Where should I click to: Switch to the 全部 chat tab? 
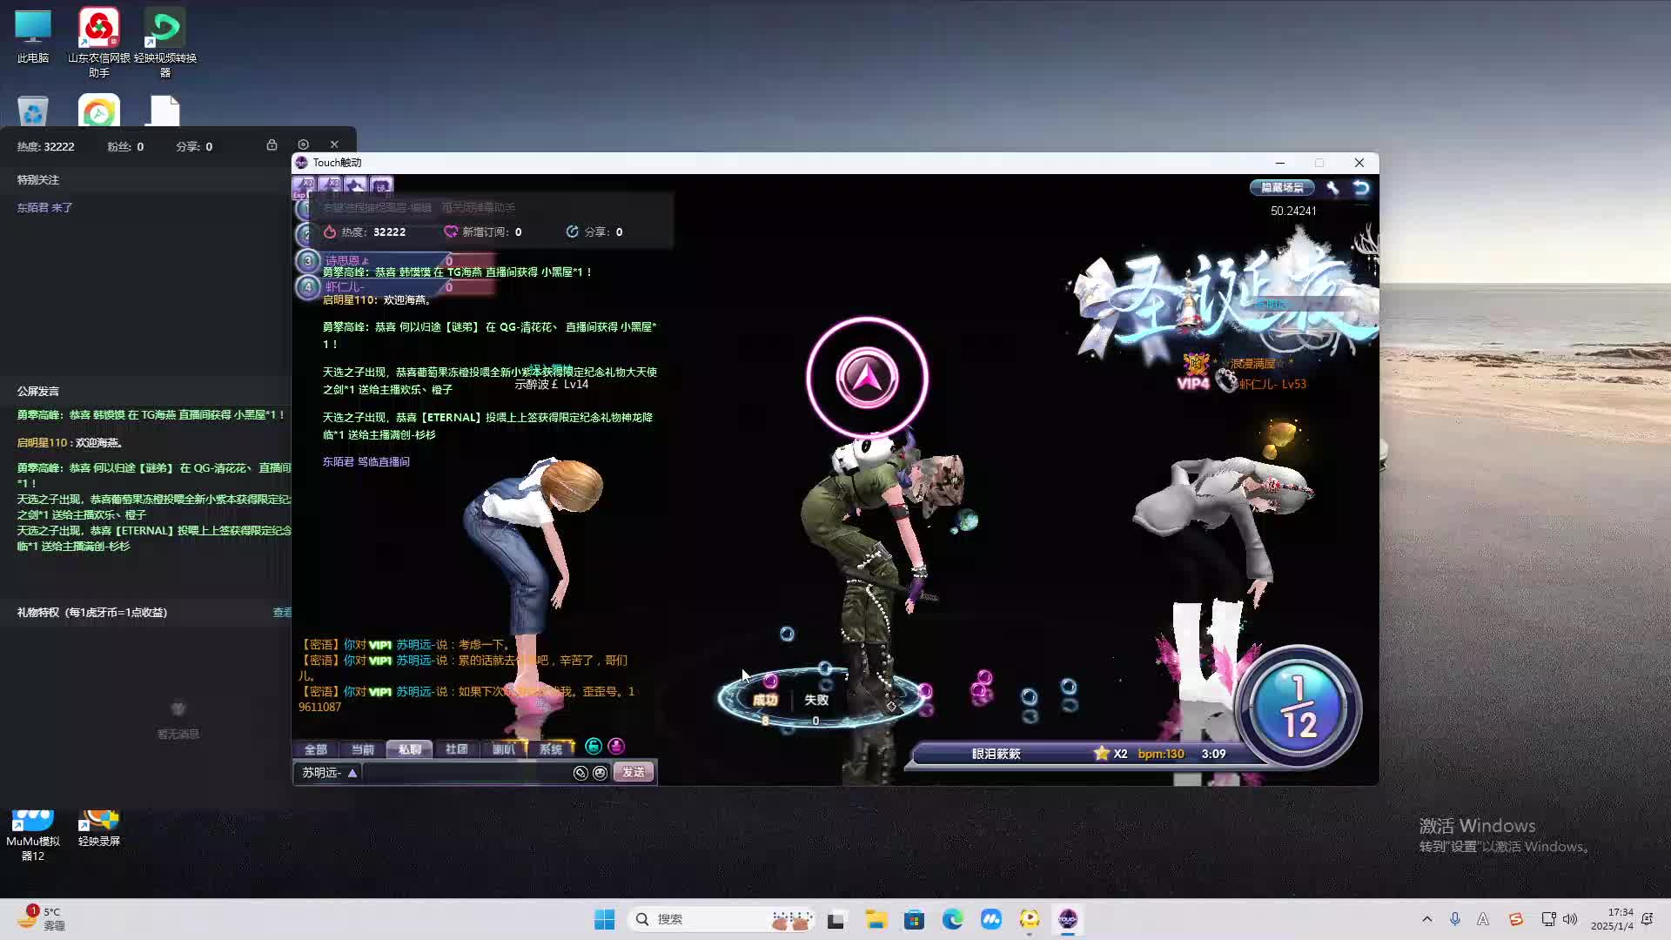click(315, 749)
